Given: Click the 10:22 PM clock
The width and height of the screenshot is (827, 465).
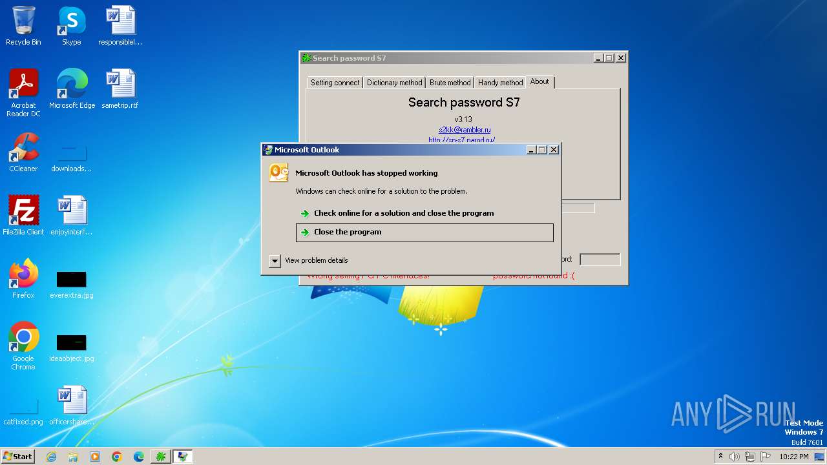Looking at the screenshot, I should pyautogui.click(x=794, y=457).
